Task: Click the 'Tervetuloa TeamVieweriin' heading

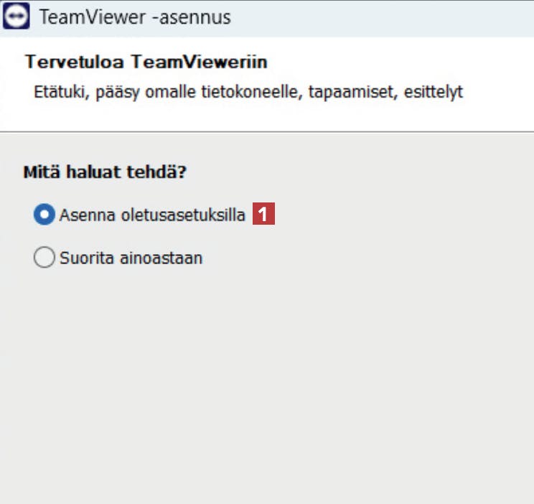Action: (146, 62)
